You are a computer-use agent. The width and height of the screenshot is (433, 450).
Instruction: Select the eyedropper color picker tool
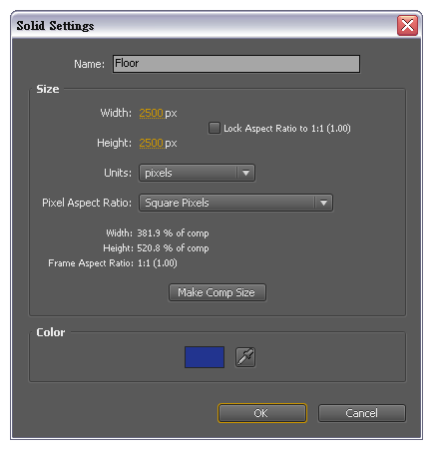[x=245, y=357]
